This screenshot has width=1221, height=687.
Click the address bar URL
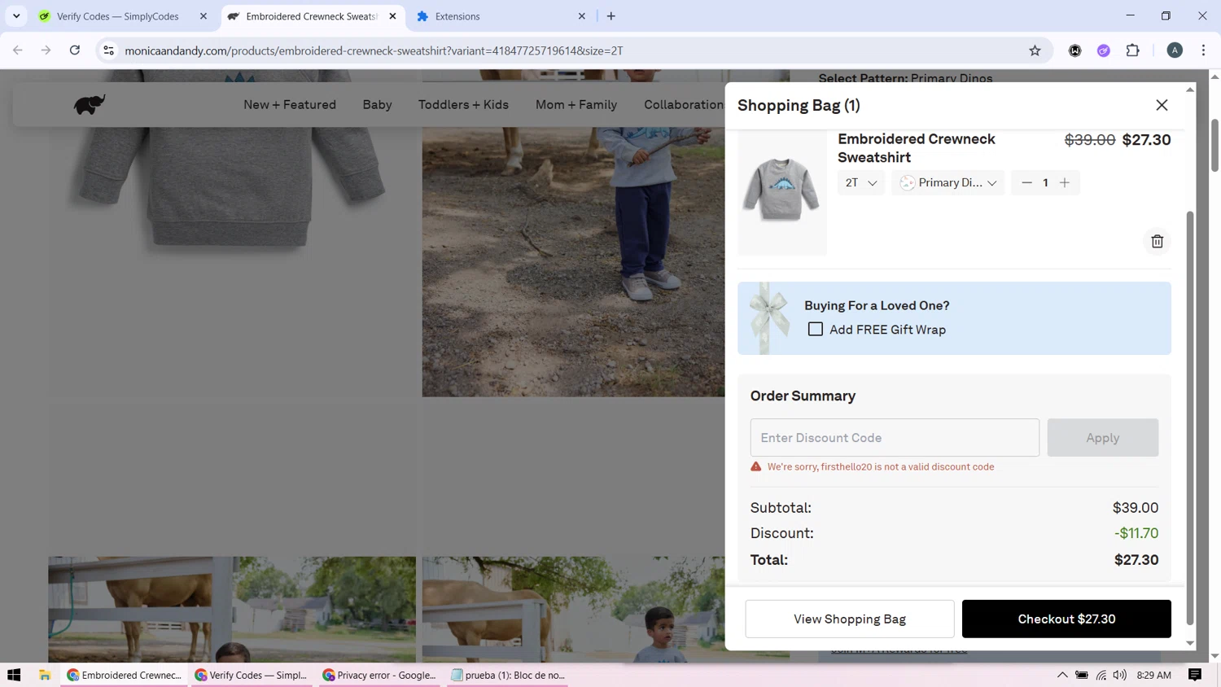(374, 50)
